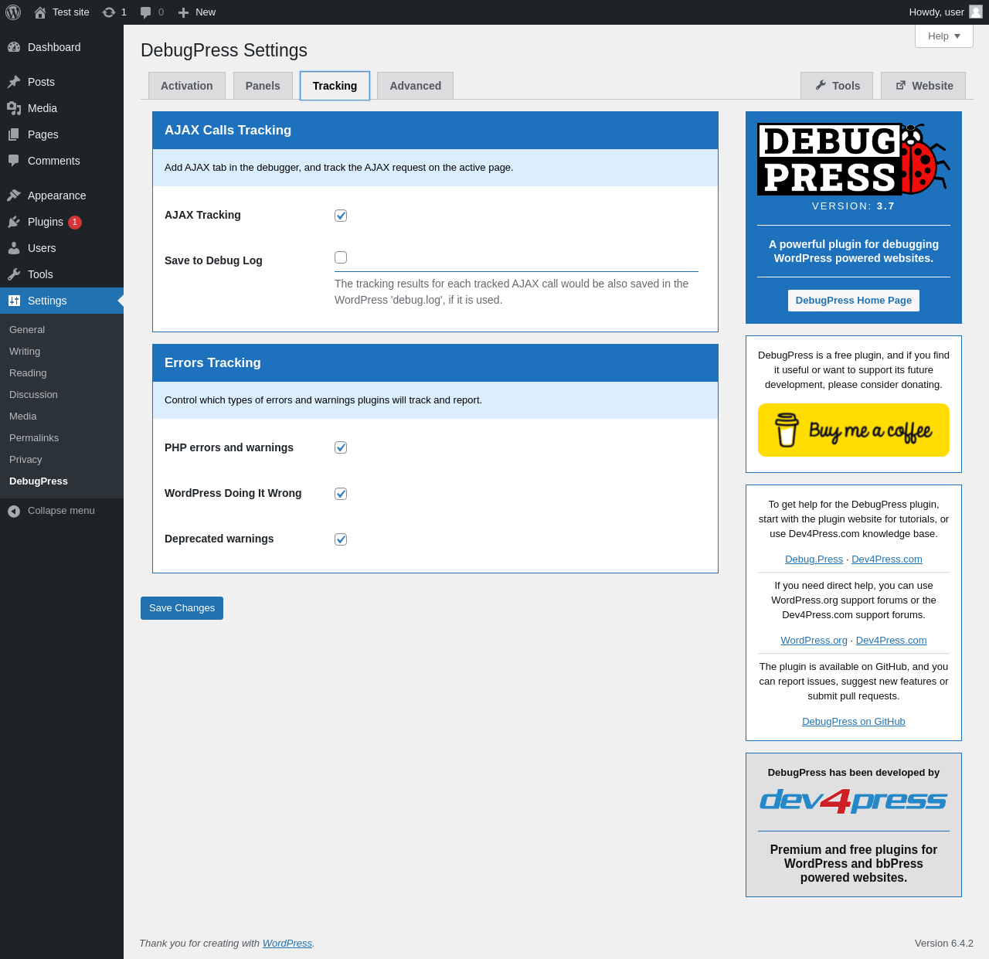Click Buy me a coffee button
Screen dimensions: 989x959
pyautogui.click(x=854, y=430)
